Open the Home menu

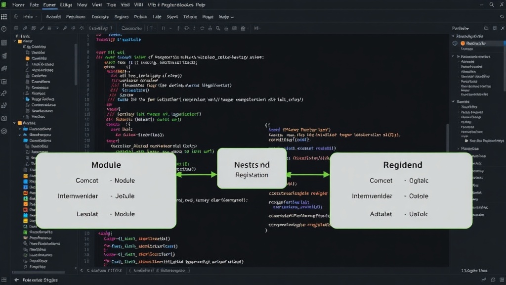point(18,5)
